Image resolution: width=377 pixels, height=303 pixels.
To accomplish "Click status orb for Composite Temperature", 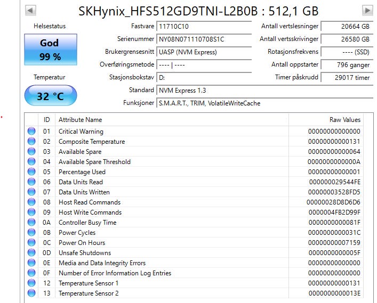I will coord(31,141).
